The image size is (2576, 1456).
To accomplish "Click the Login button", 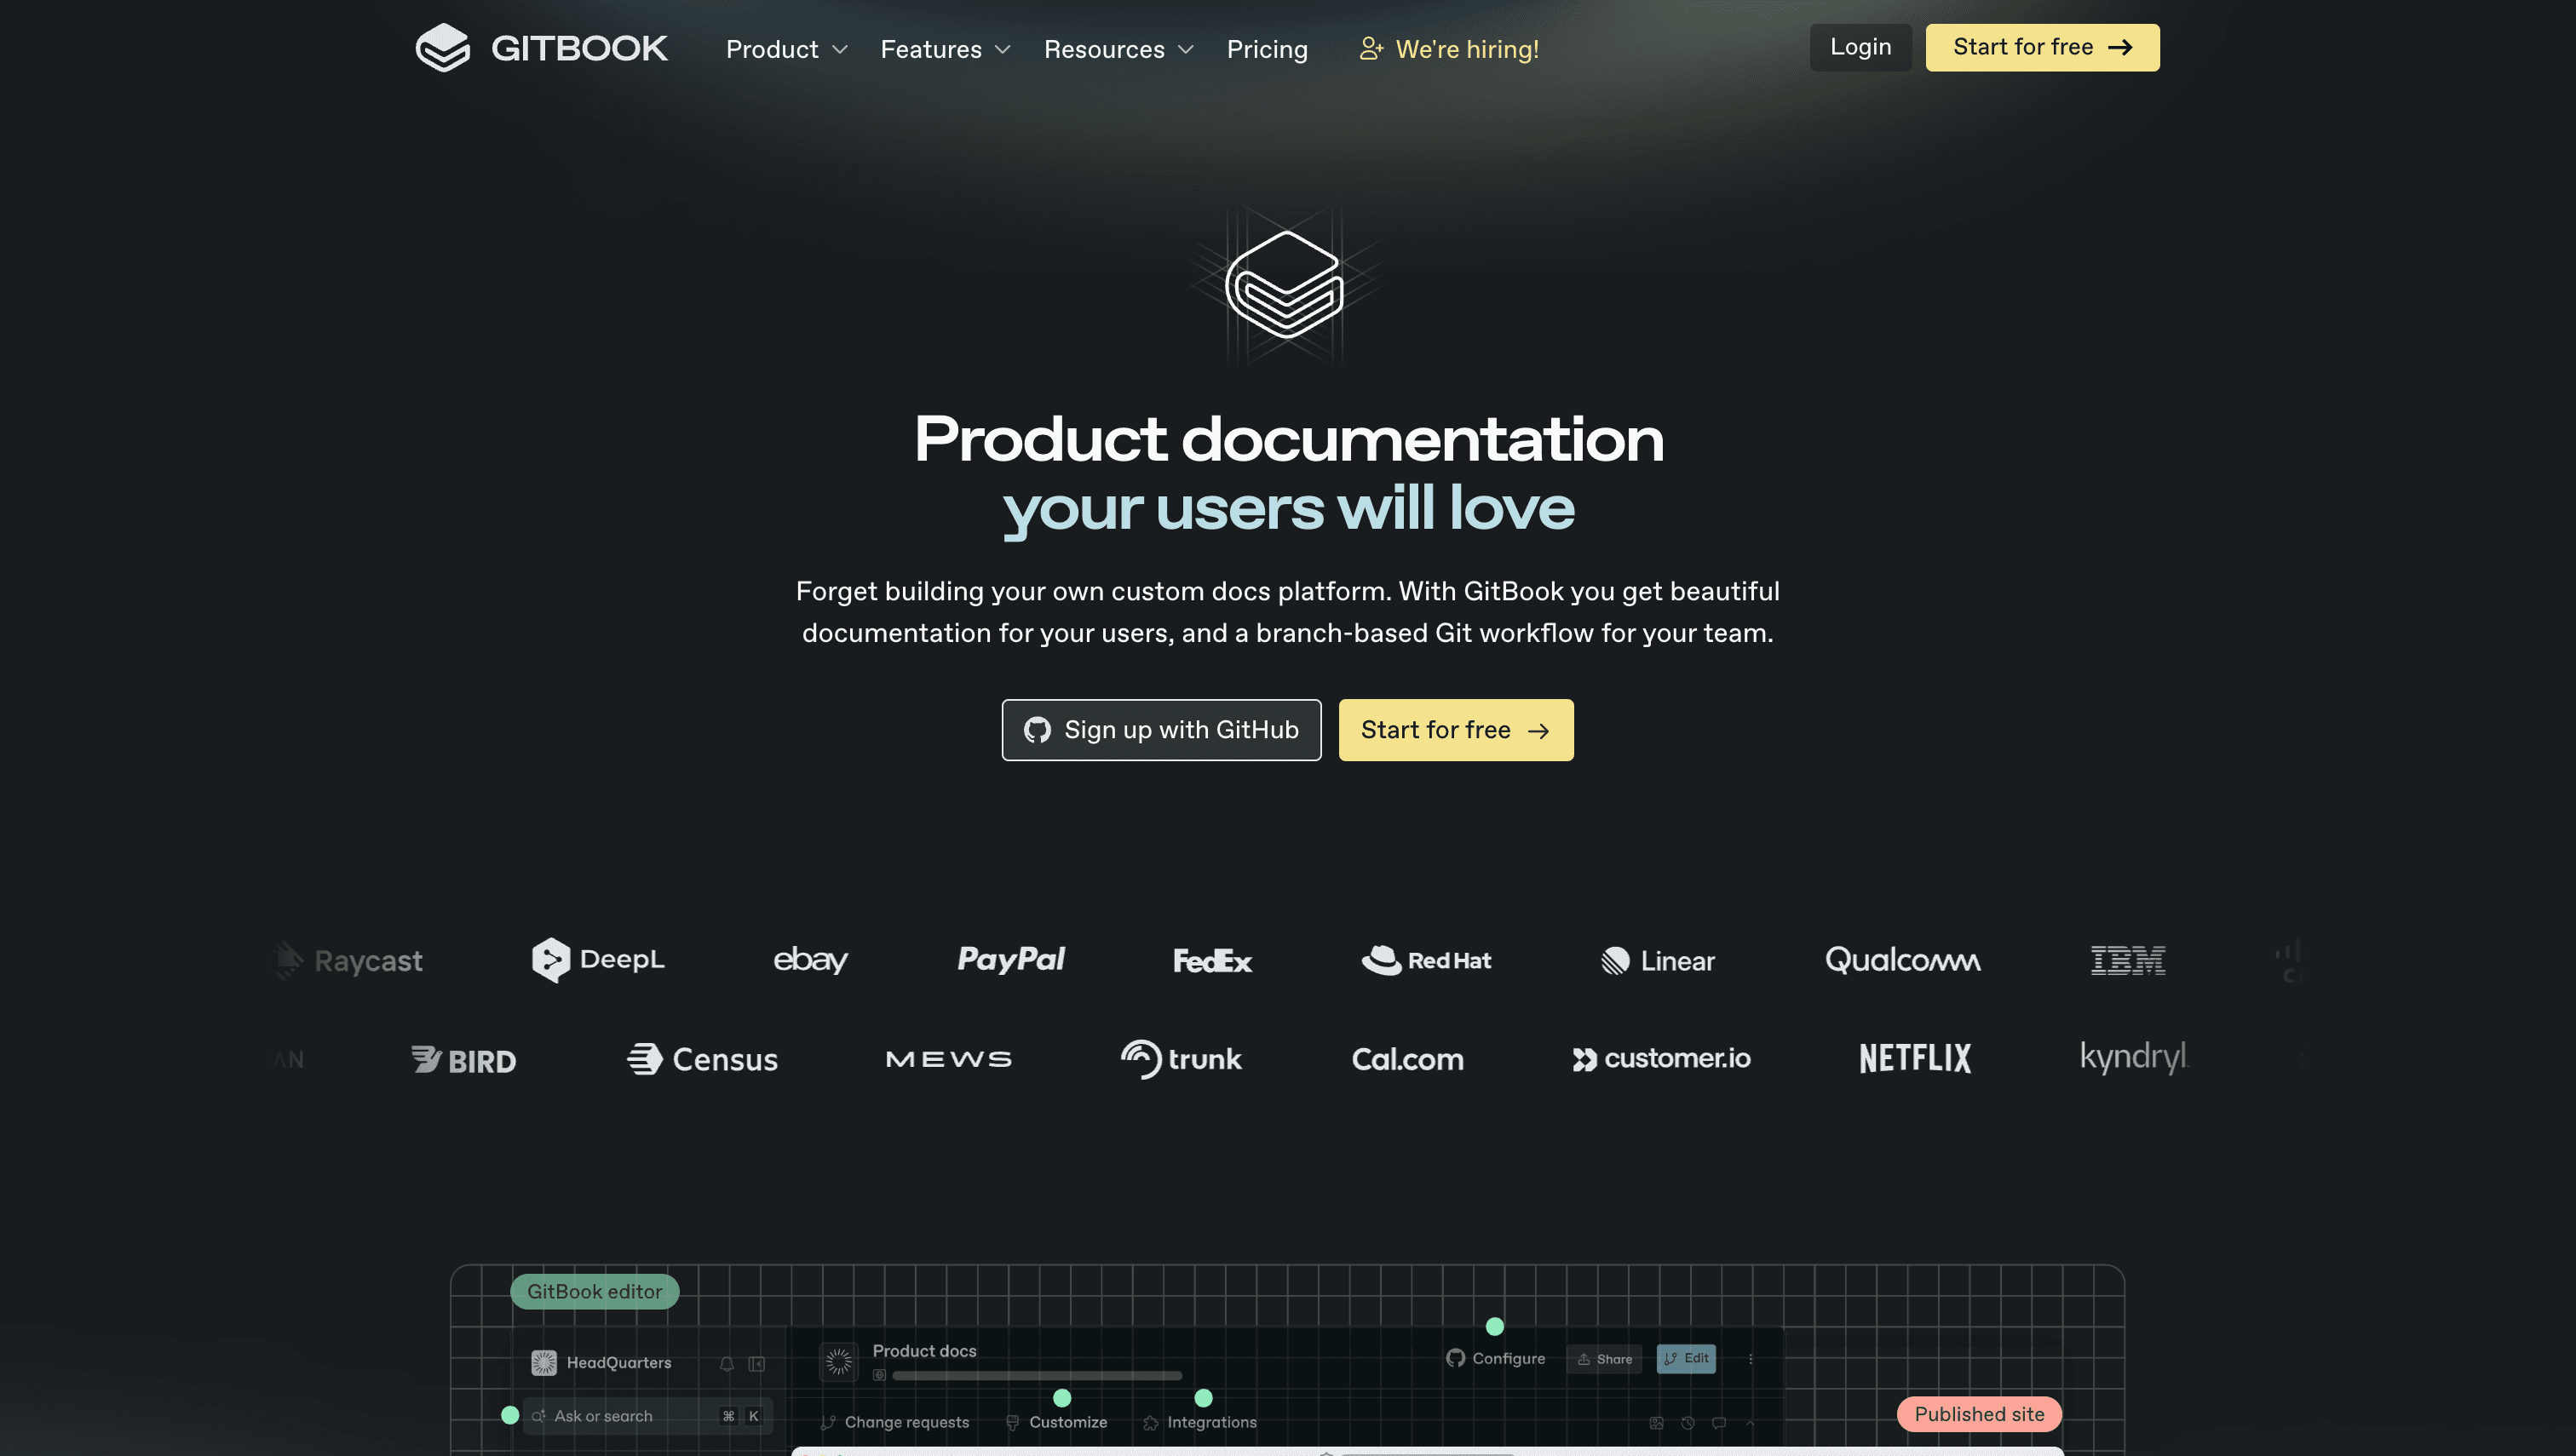I will [1860, 47].
